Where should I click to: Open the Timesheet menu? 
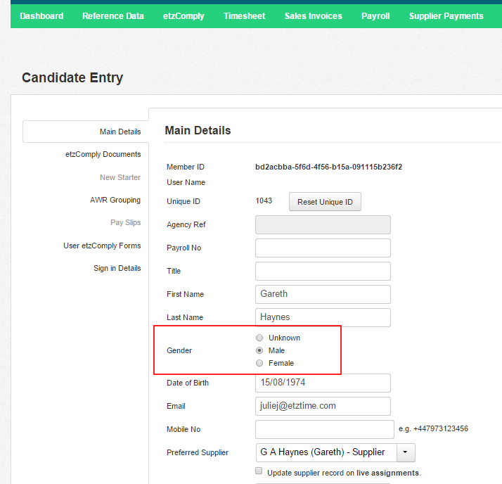pos(244,16)
